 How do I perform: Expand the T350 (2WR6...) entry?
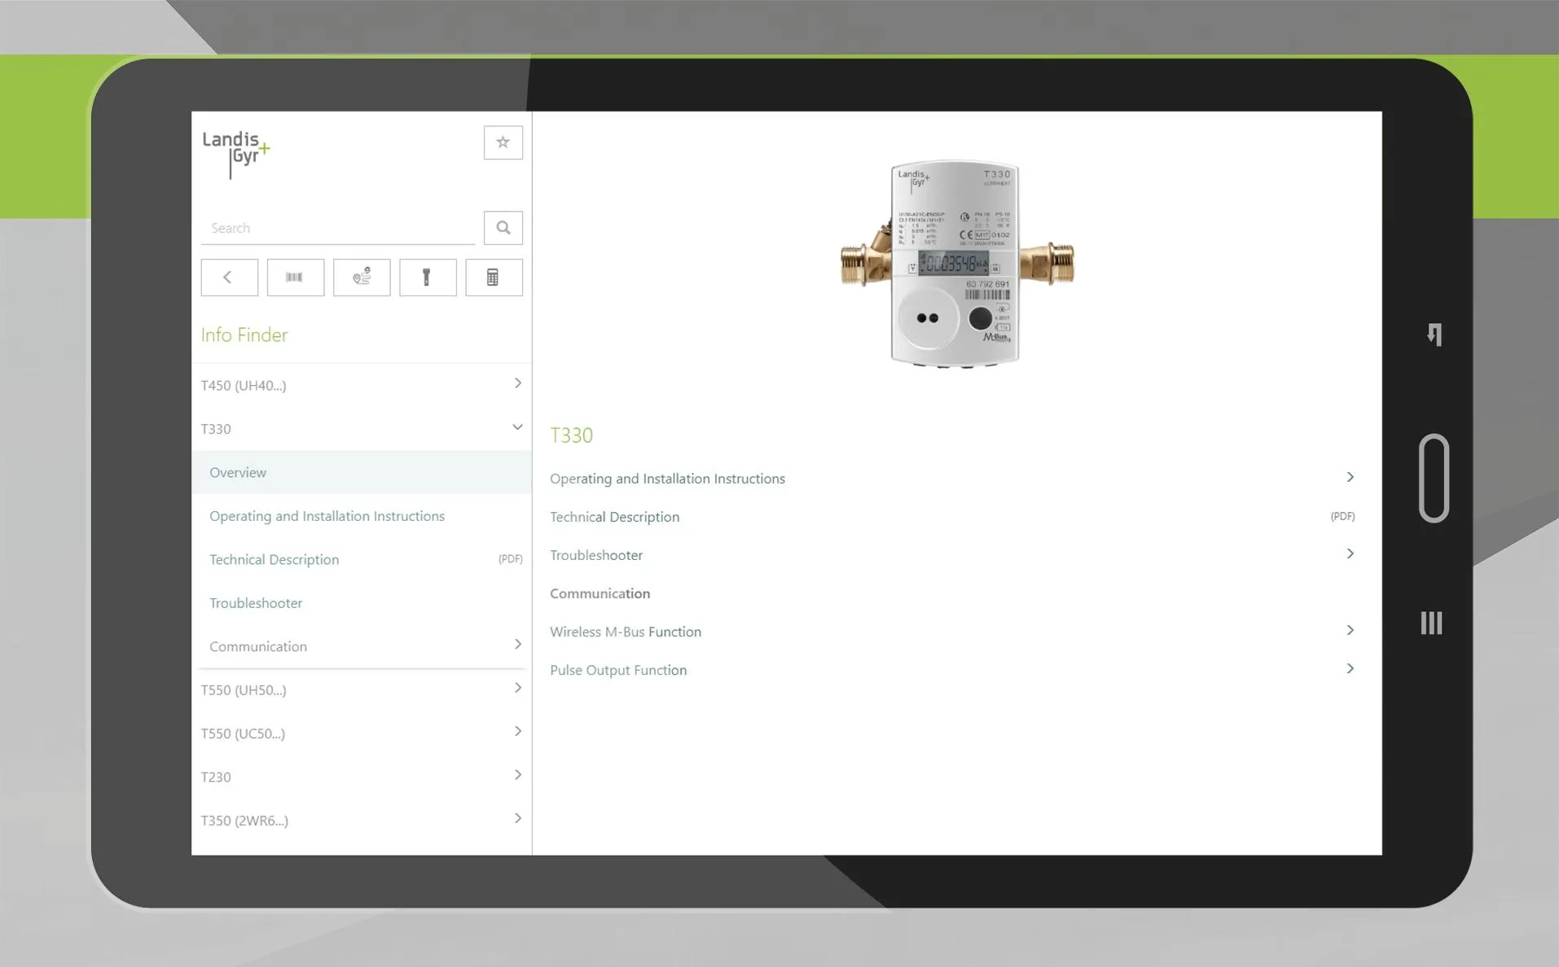517,819
